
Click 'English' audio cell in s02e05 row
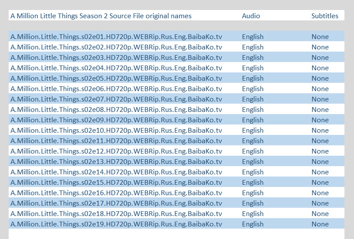pyautogui.click(x=253, y=78)
